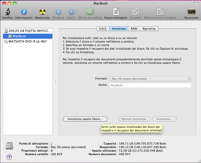Switch to the RAID tab
This screenshot has width=201, height=163.
pyautogui.click(x=134, y=29)
